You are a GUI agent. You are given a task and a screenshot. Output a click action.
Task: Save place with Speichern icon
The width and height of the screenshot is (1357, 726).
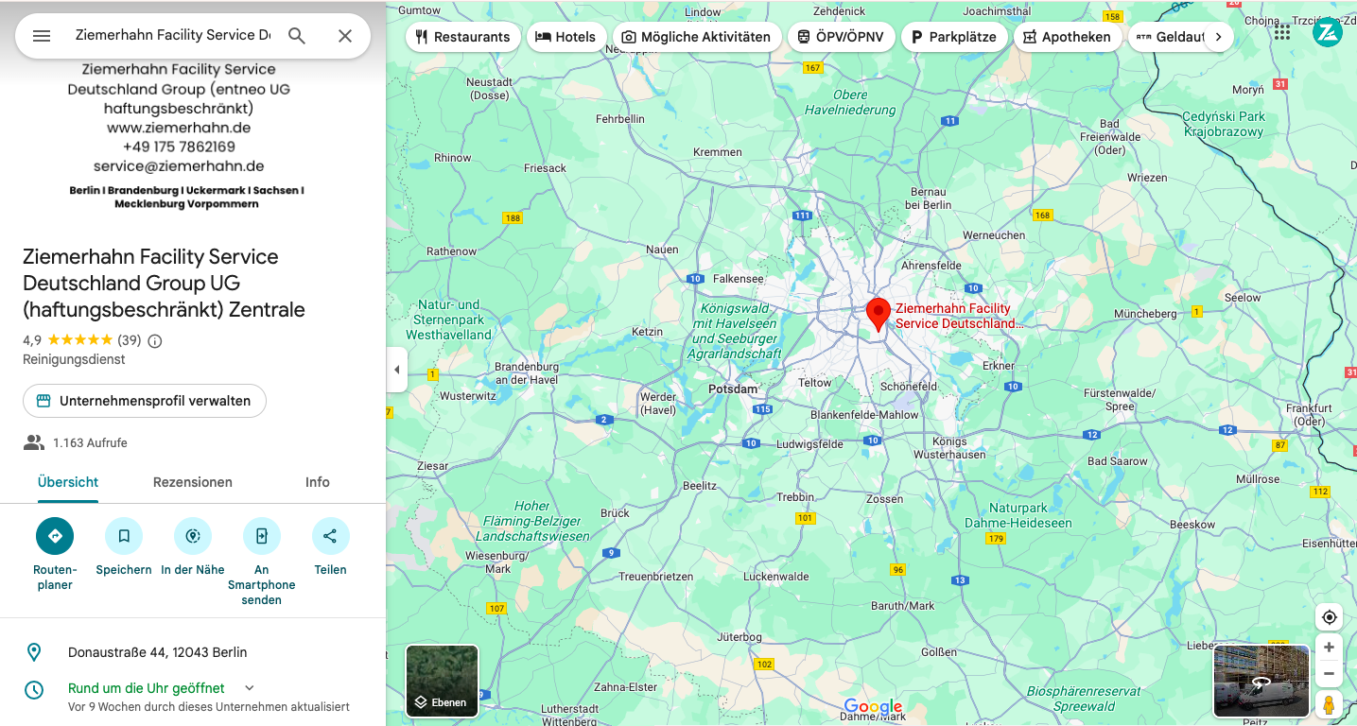pyautogui.click(x=124, y=536)
